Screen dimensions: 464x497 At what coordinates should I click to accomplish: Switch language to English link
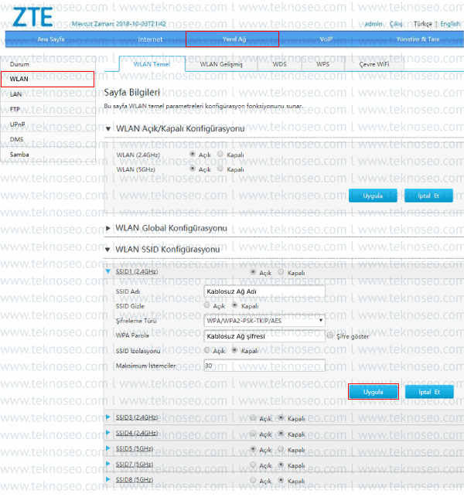coord(450,24)
